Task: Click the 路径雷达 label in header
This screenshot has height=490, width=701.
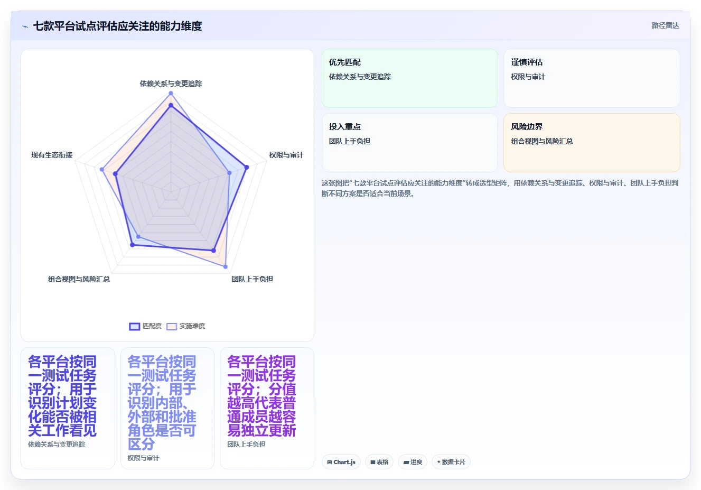Action: tap(665, 25)
